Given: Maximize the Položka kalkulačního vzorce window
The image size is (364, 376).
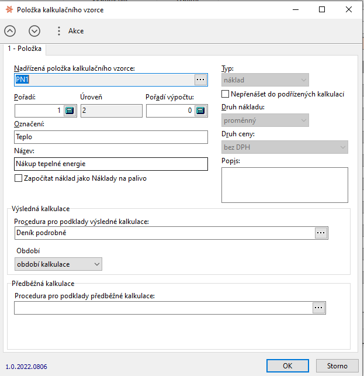Looking at the screenshot, I should pos(322,9).
